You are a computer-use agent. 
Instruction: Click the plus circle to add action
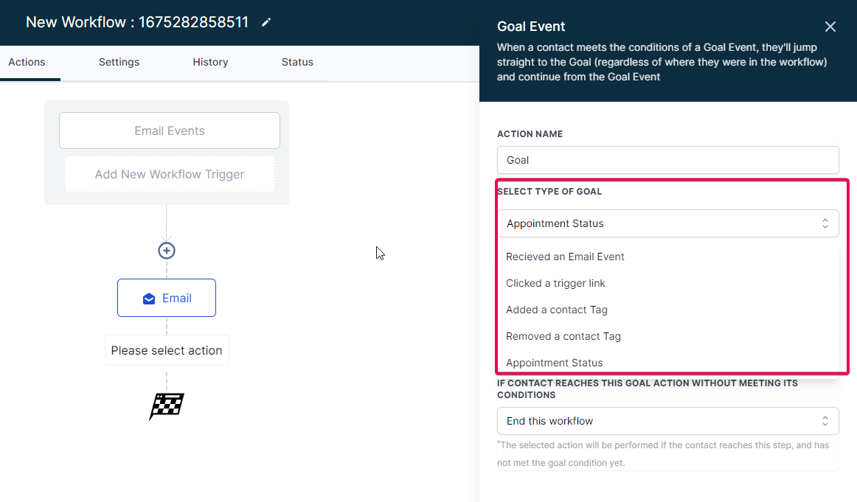pos(167,251)
